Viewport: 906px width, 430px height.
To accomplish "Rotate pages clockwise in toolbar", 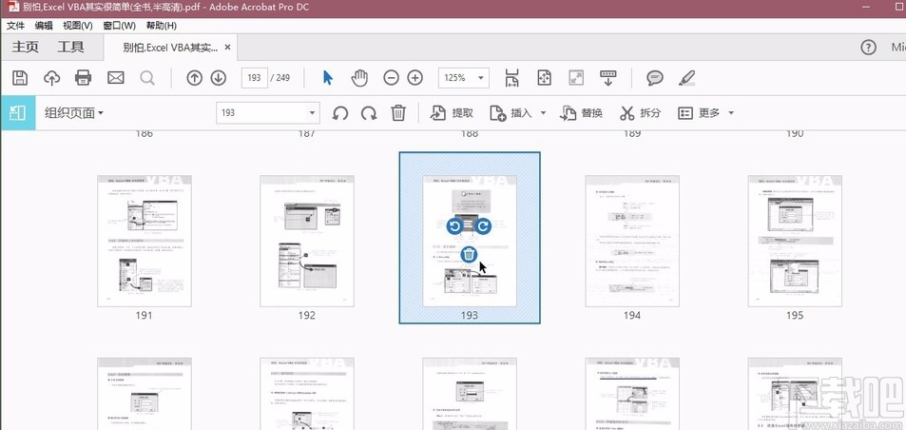I will click(x=369, y=112).
